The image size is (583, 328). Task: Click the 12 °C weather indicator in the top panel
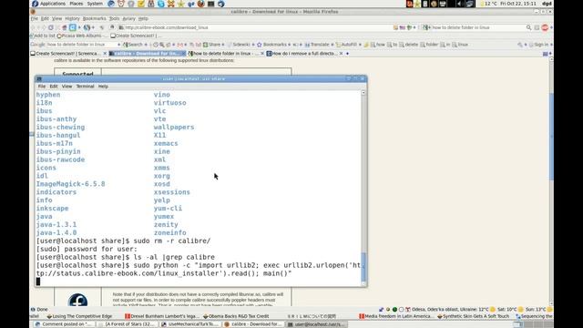coord(488,4)
